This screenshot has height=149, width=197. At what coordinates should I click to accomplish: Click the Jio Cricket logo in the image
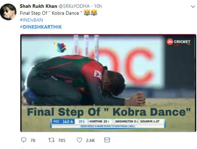pyautogui.click(x=178, y=42)
